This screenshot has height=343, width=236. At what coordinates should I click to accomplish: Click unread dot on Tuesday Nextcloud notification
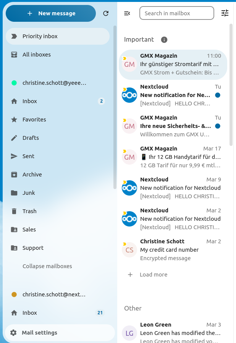pyautogui.click(x=218, y=95)
